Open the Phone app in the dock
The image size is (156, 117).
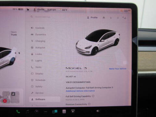pyautogui.click(x=18, y=111)
